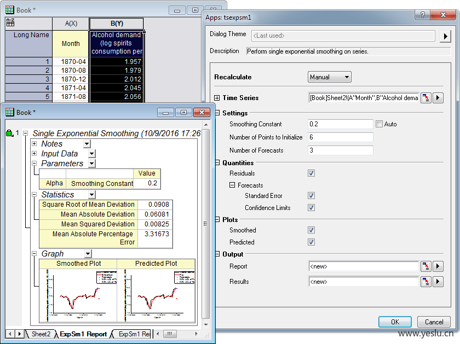460x344 pixels.
Task: Collapse the Graph section in report
Action: [34, 253]
